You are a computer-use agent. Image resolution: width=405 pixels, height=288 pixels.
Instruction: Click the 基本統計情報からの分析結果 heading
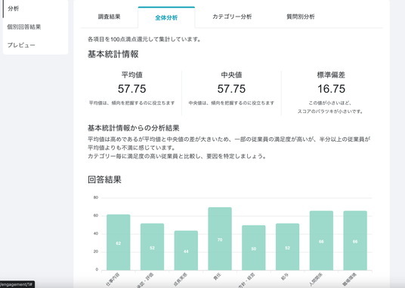(134, 128)
